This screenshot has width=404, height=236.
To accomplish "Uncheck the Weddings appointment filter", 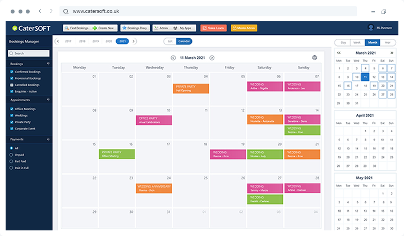I will click(x=12, y=115).
